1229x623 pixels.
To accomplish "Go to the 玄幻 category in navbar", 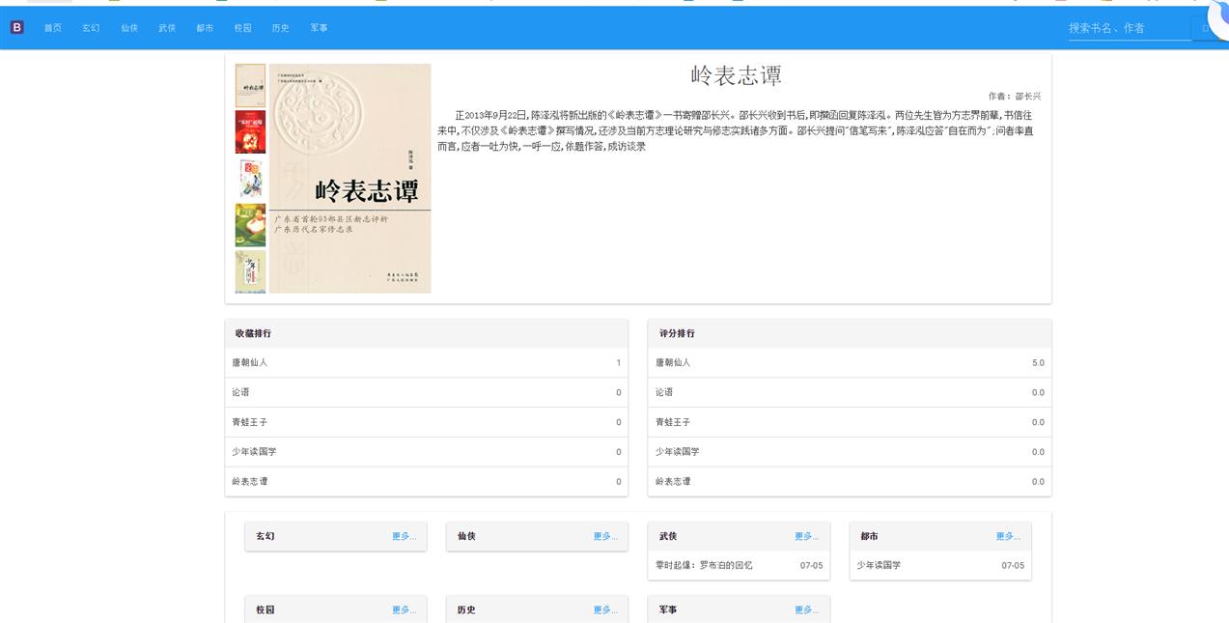I will [91, 28].
